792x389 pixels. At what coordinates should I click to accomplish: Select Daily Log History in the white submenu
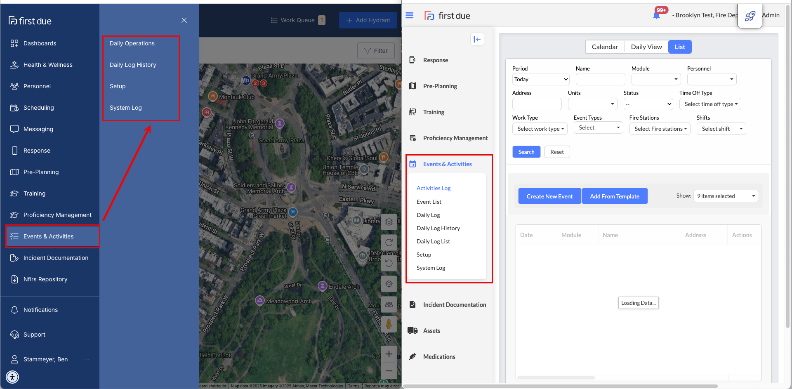click(x=438, y=228)
